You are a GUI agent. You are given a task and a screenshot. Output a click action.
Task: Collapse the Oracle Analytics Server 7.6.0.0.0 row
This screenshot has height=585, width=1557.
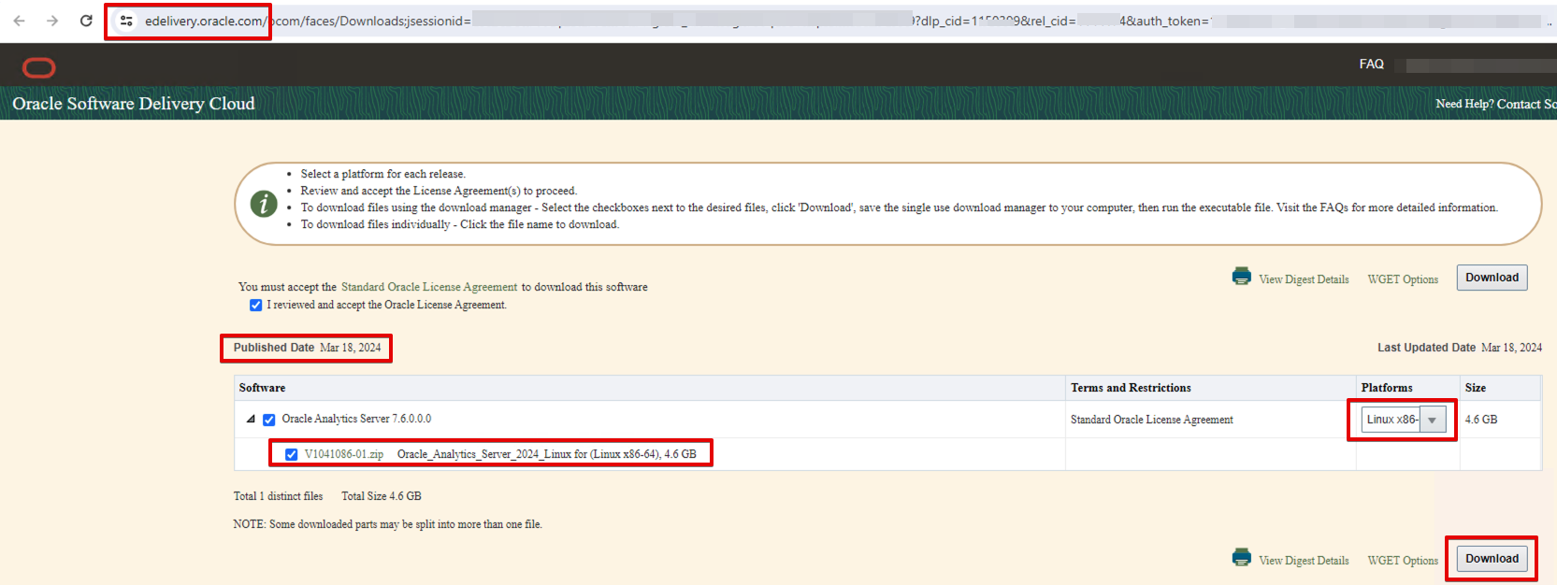point(251,419)
